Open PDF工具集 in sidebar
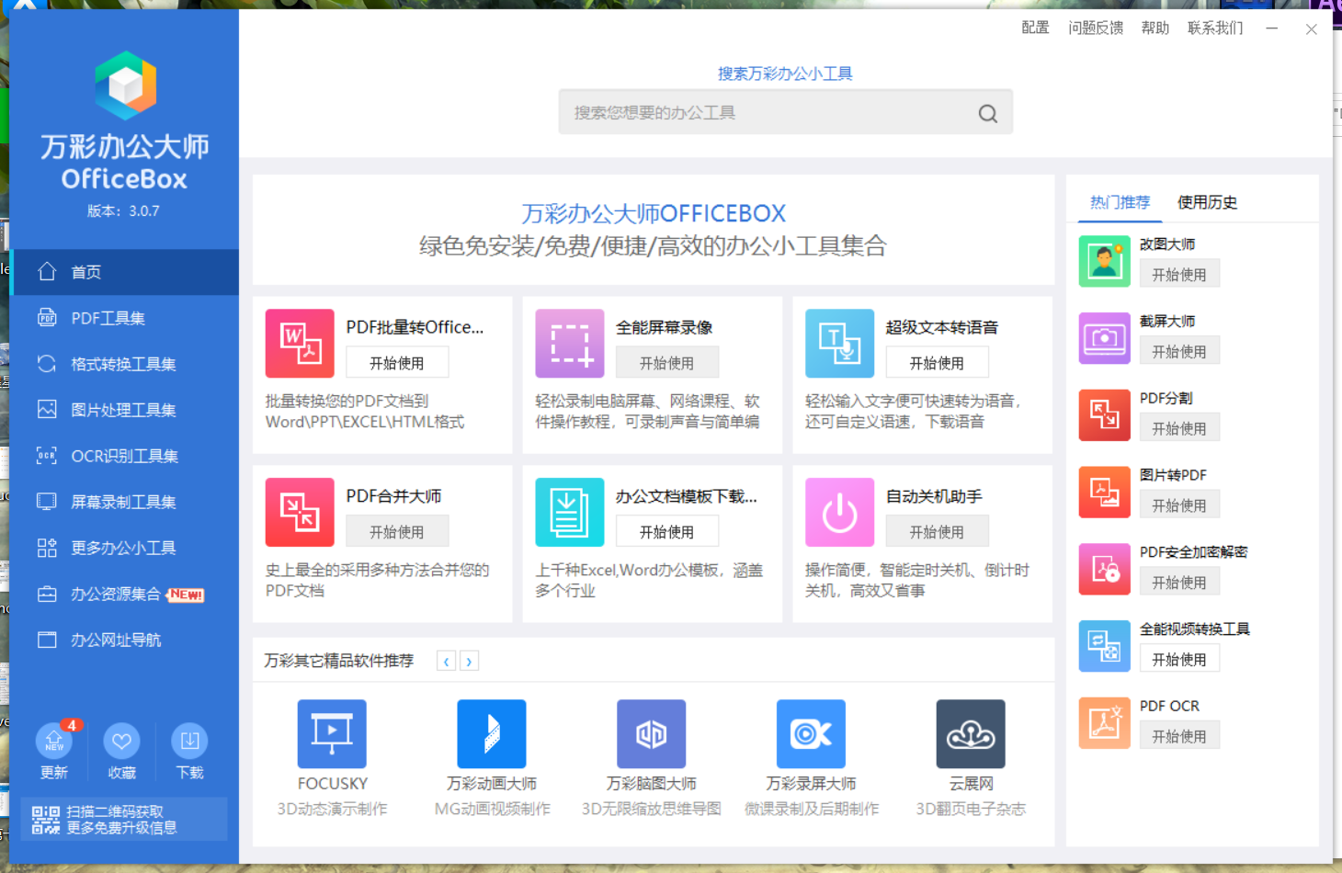This screenshot has height=873, width=1342. pos(124,318)
